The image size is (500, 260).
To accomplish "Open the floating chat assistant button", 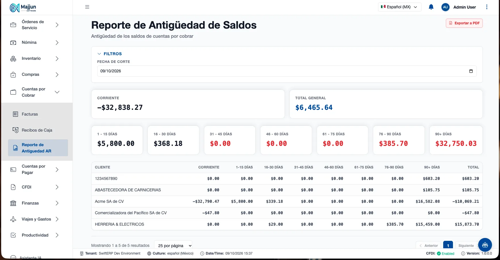I will point(485,245).
